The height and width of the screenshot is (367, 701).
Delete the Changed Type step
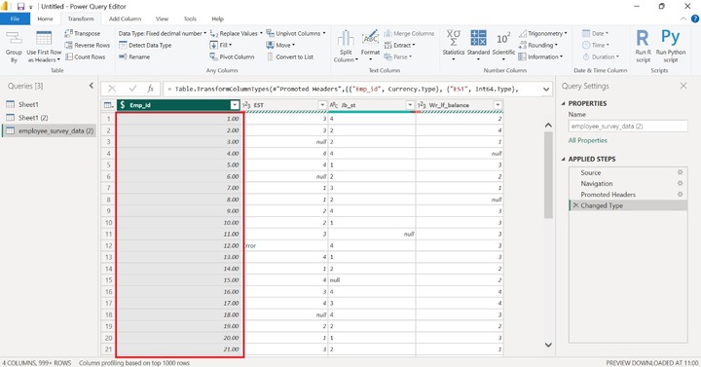point(575,205)
